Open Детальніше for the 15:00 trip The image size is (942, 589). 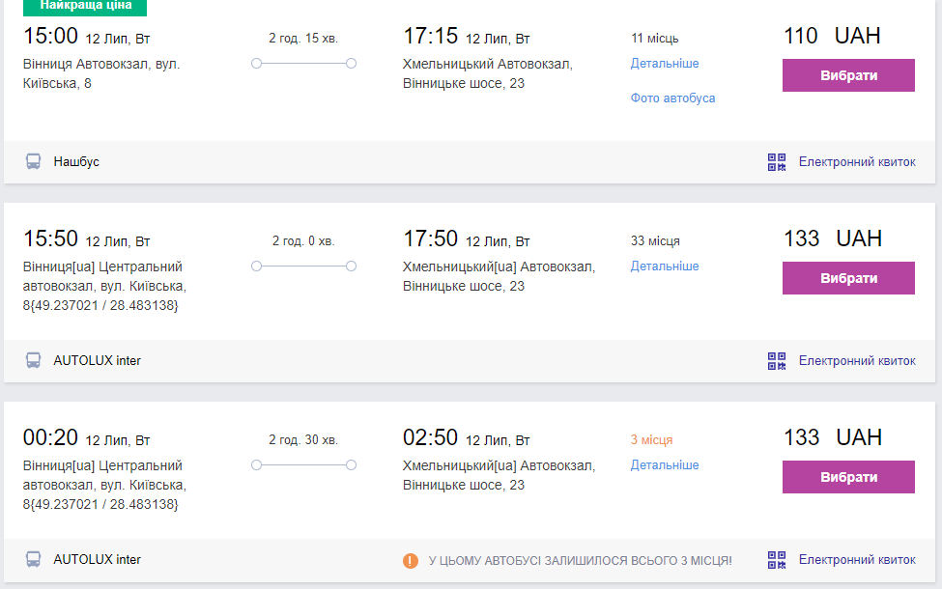[x=665, y=64]
